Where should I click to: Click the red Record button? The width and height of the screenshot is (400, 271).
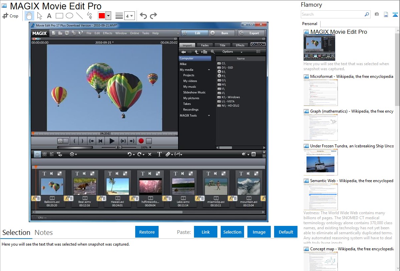(x=141, y=141)
